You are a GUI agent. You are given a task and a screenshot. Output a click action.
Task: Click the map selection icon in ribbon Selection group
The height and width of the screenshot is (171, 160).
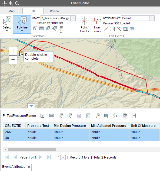point(35,28)
